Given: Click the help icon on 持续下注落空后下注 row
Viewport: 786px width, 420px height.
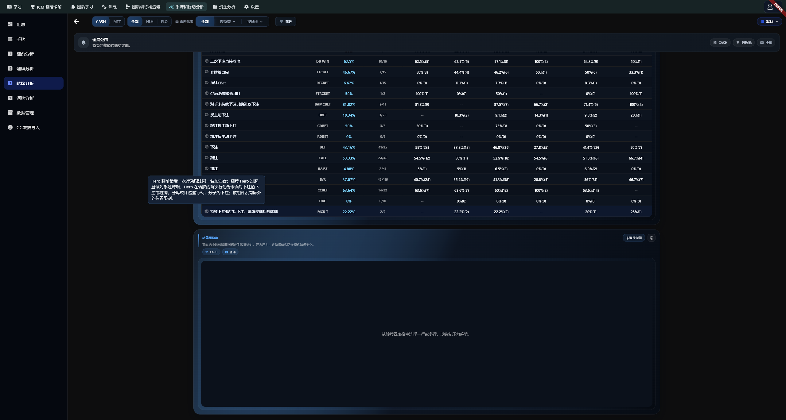Looking at the screenshot, I should pyautogui.click(x=207, y=211).
